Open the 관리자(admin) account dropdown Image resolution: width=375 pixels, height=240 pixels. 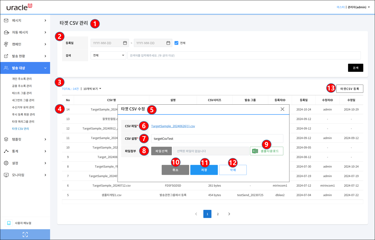pyautogui.click(x=358, y=7)
